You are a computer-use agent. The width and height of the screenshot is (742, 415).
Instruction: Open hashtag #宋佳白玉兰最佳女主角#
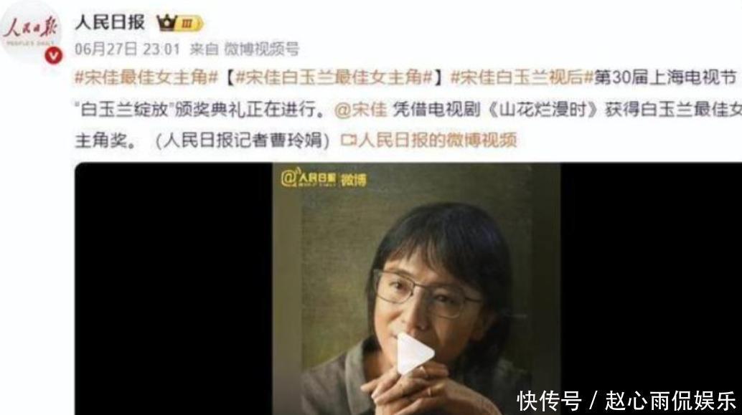tap(334, 77)
